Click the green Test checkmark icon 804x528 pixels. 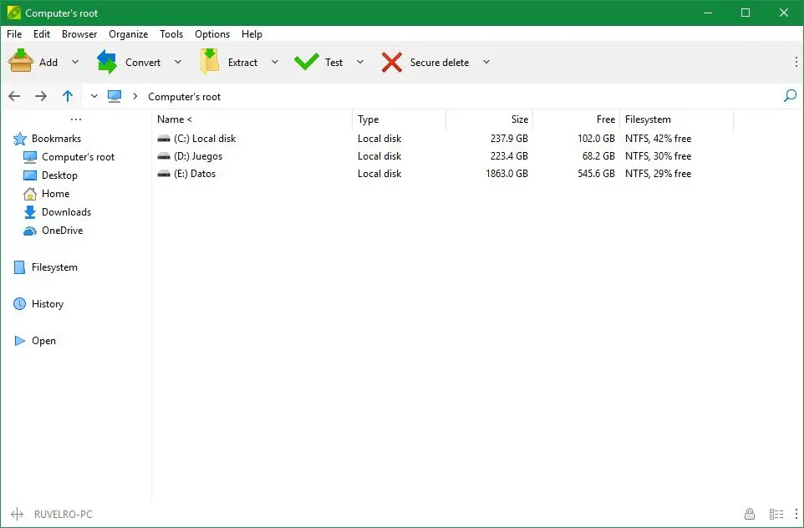[306, 62]
